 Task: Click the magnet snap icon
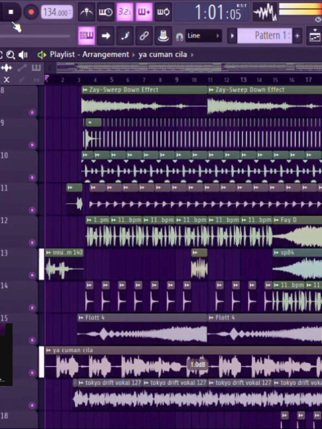pos(179,36)
